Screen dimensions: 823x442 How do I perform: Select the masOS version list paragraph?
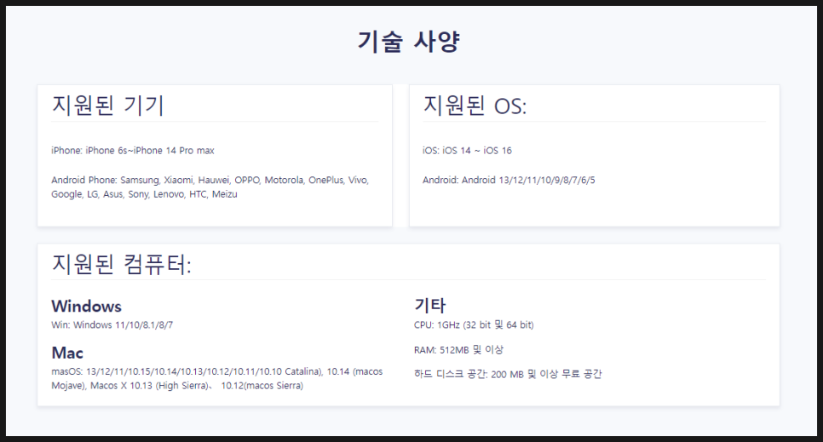(x=217, y=378)
